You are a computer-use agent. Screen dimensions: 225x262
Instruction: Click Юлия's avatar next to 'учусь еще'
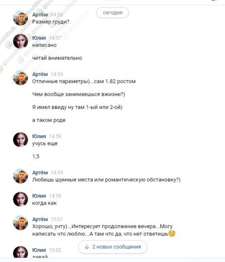21,140
